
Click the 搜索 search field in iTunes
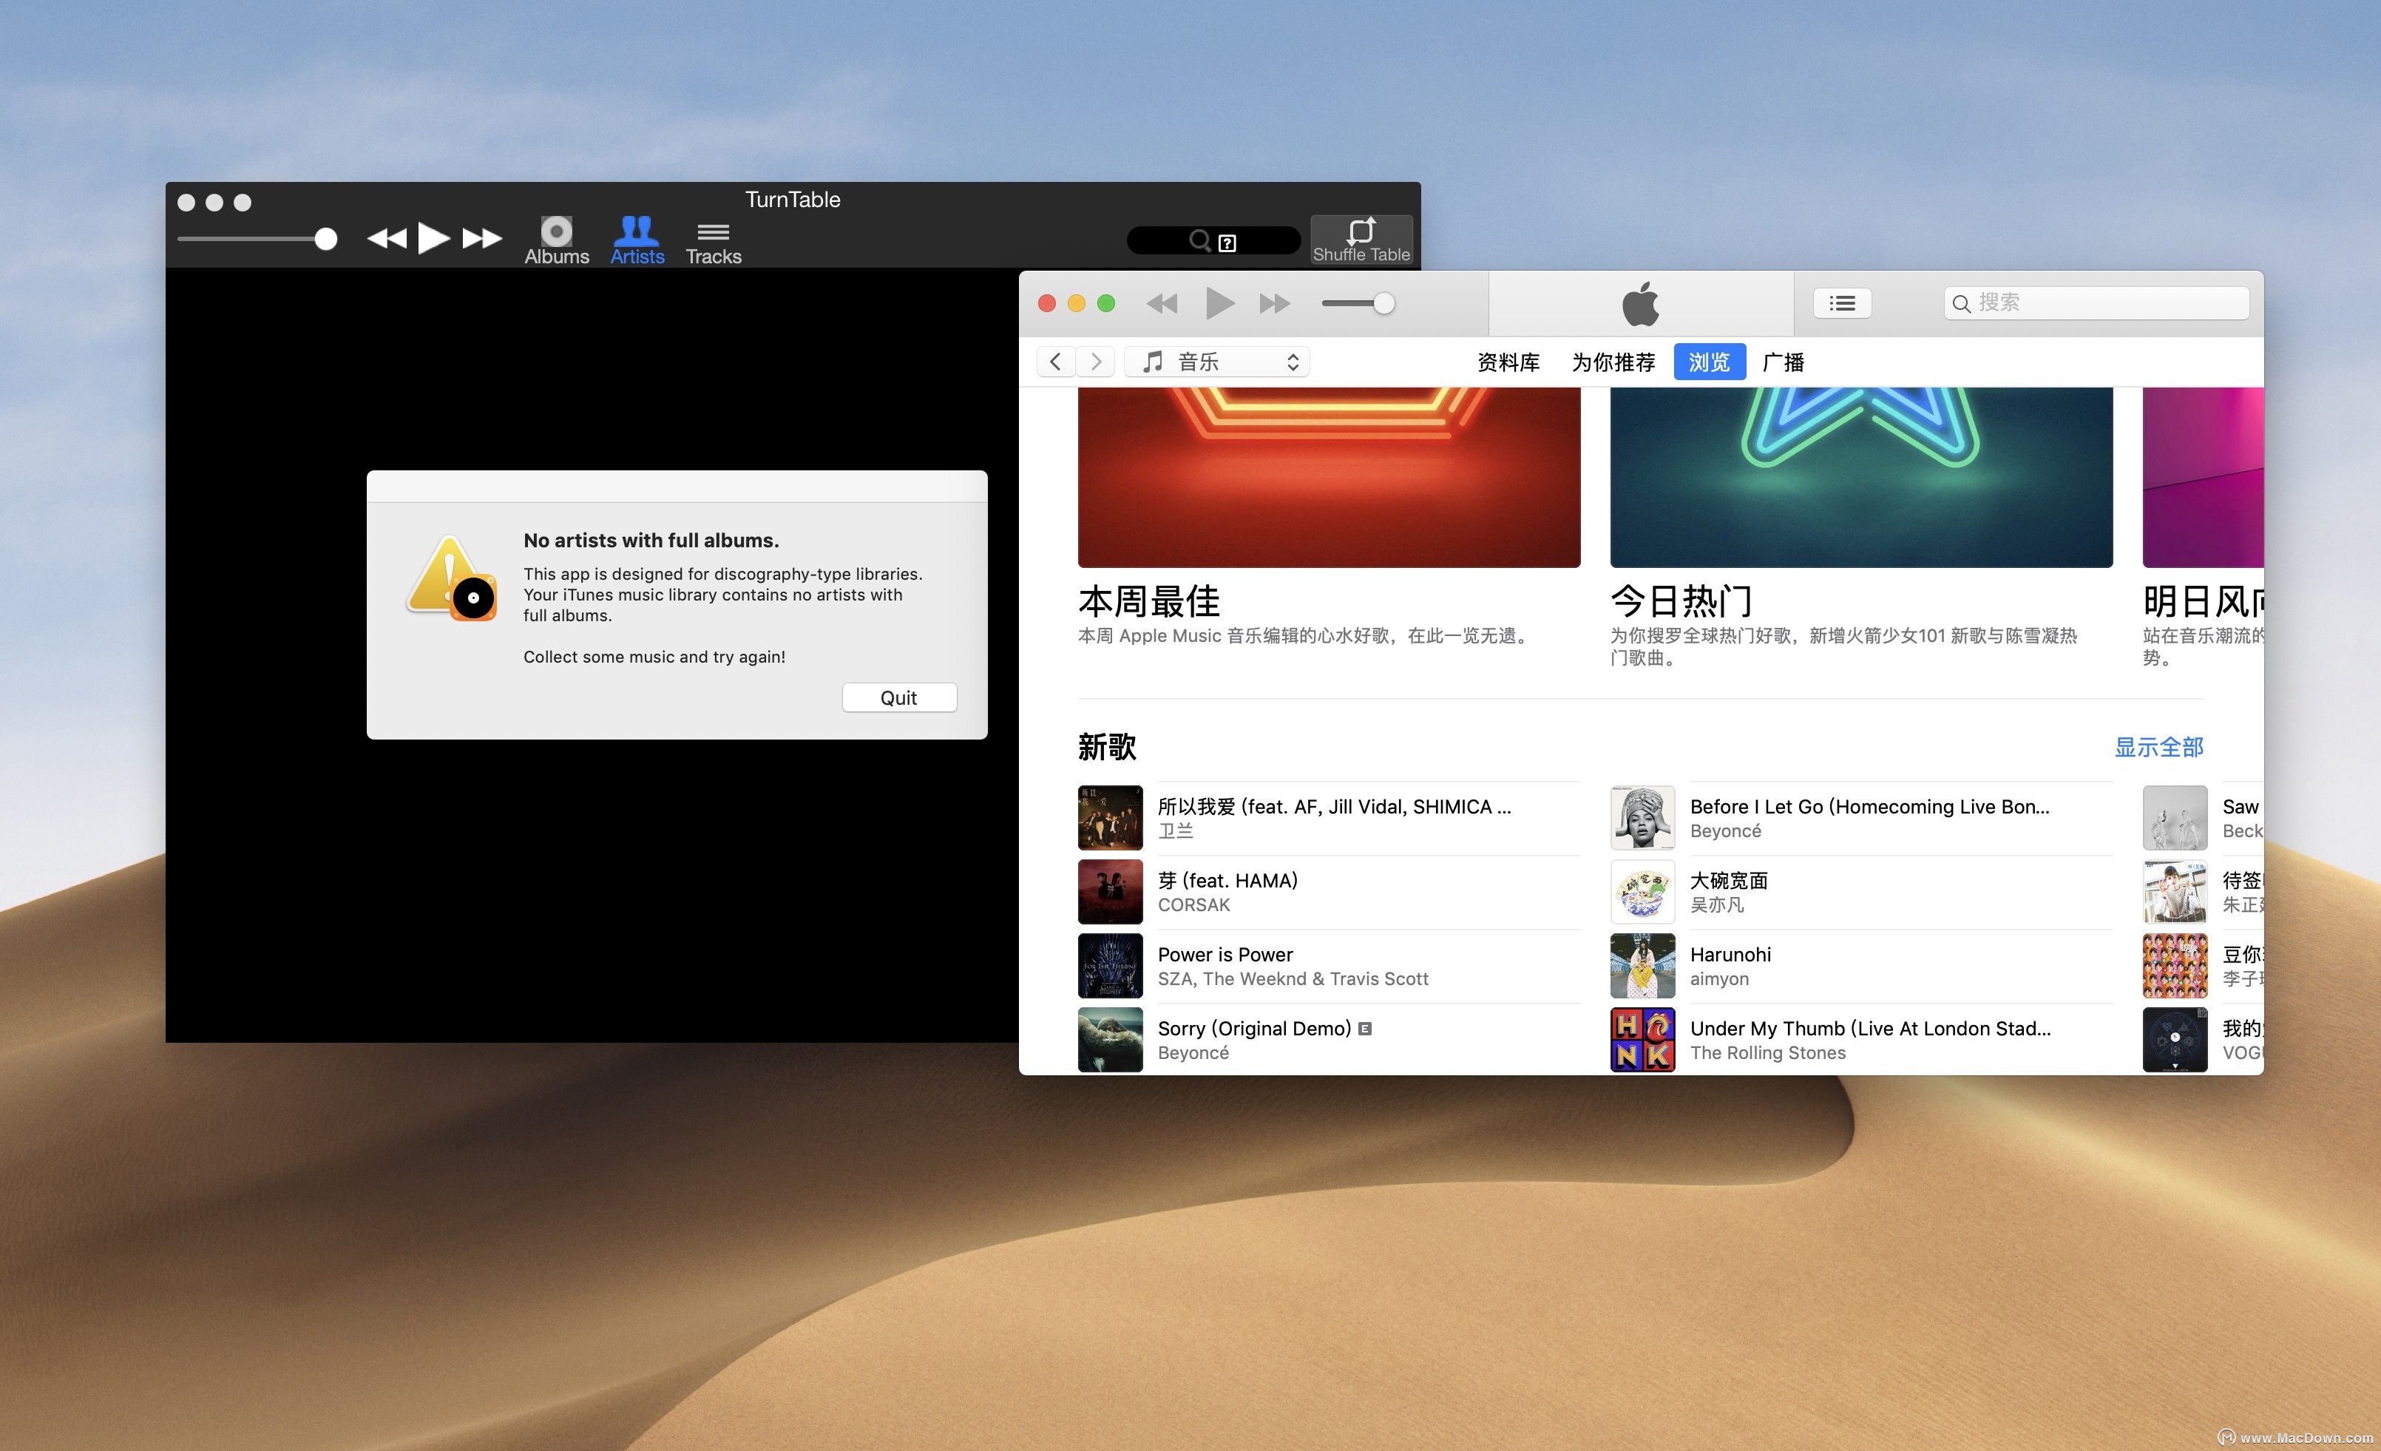click(x=2096, y=303)
